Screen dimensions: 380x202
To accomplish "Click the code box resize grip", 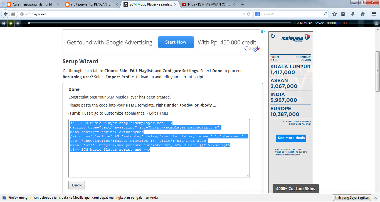I will pos(248,176).
